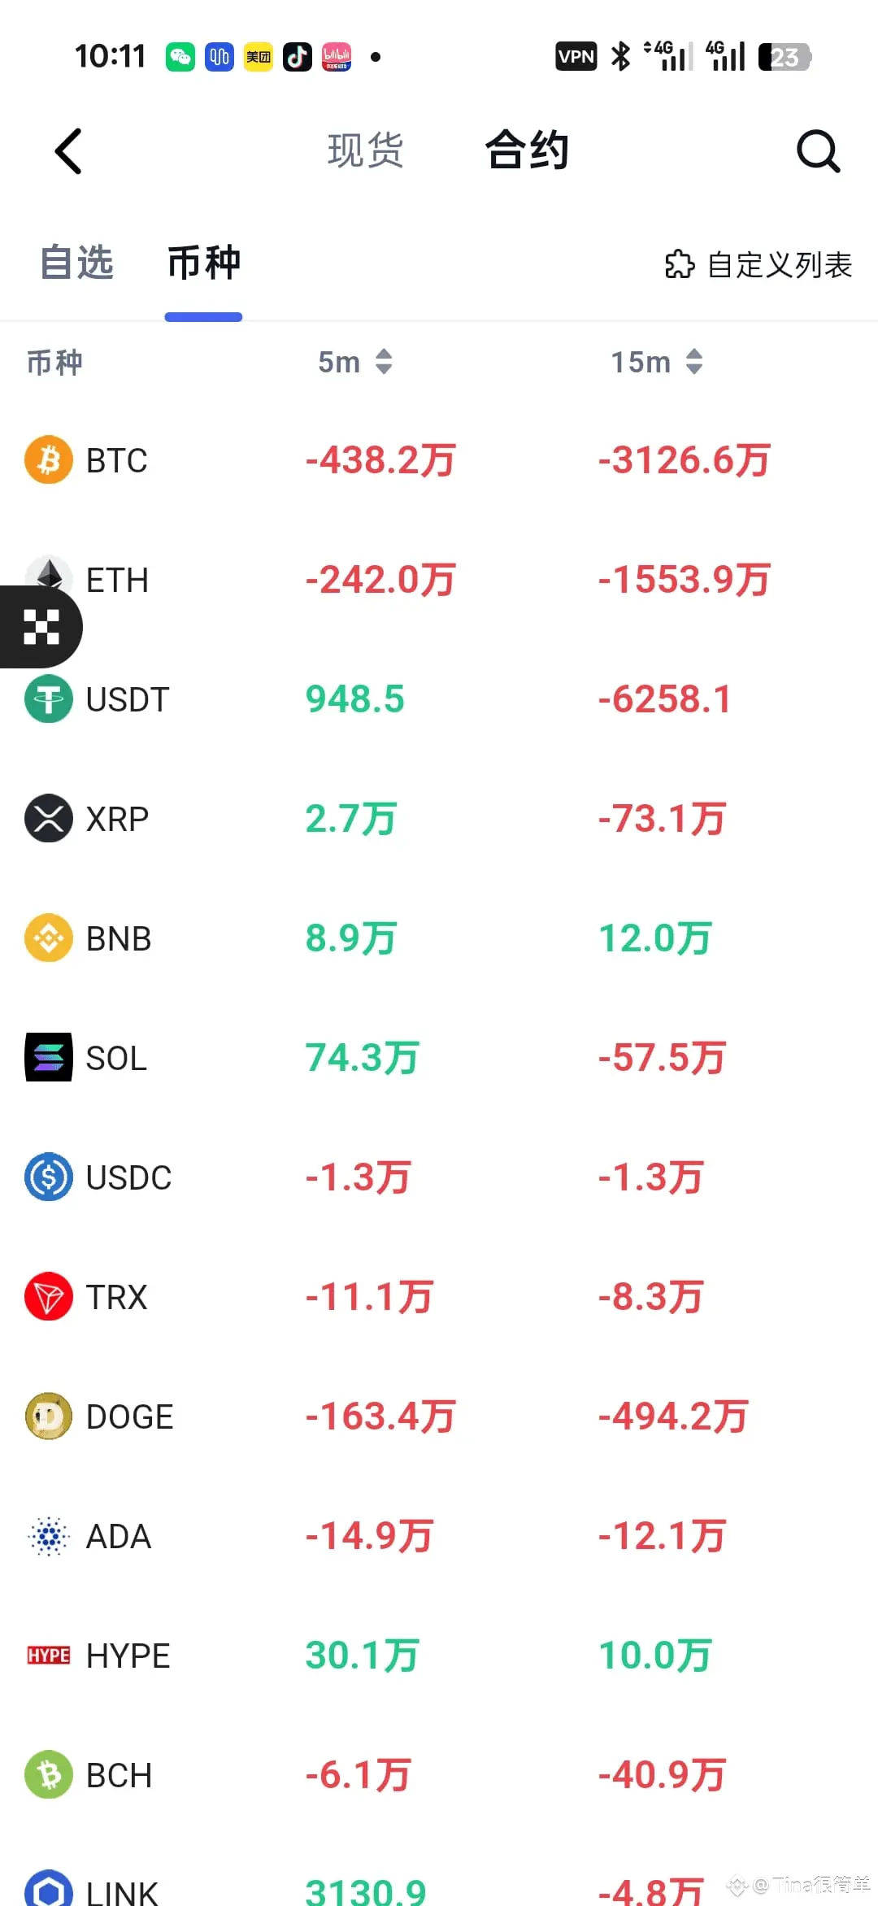Tap the BNB coin icon
Image resolution: width=878 pixels, height=1906 pixels.
tap(49, 938)
